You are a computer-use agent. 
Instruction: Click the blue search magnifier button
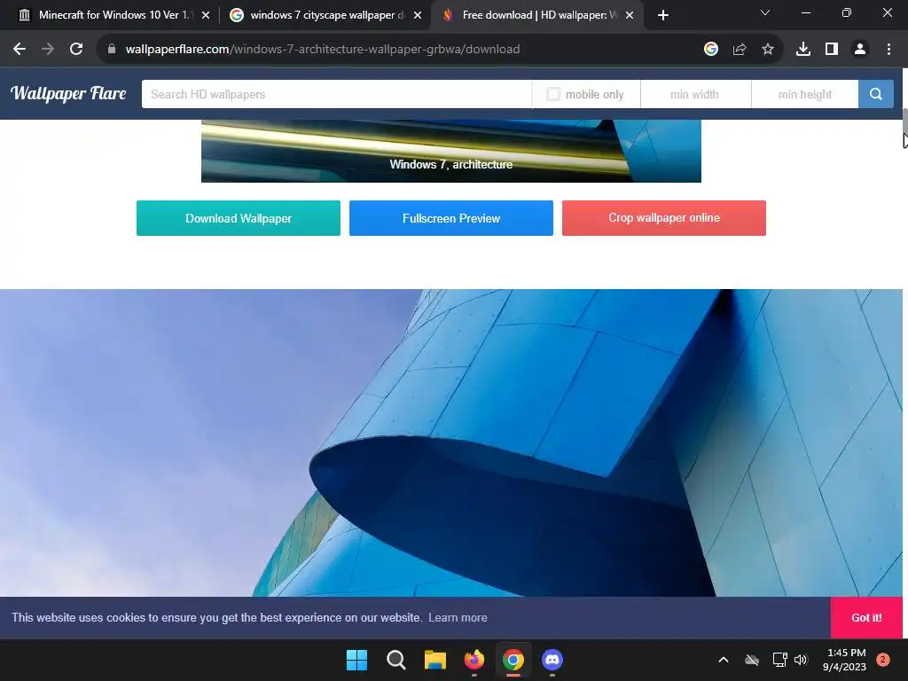click(876, 94)
